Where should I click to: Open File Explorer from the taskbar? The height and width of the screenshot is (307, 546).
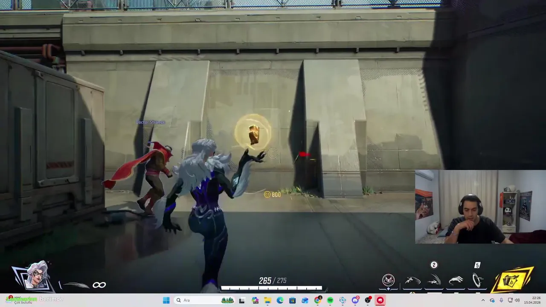click(267, 300)
